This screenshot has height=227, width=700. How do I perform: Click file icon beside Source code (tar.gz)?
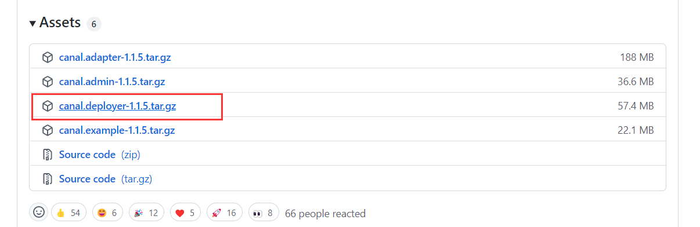(x=48, y=179)
